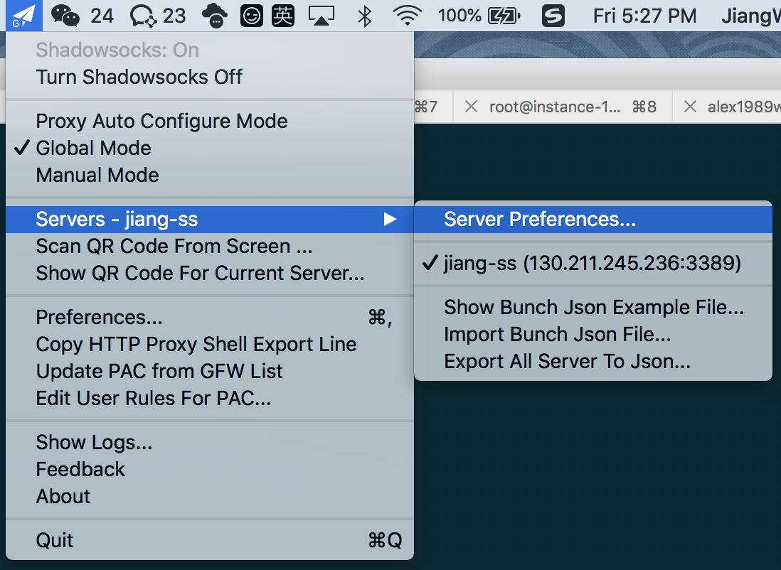Select the checked Global Mode option
This screenshot has height=570, width=781.
[x=210, y=148]
